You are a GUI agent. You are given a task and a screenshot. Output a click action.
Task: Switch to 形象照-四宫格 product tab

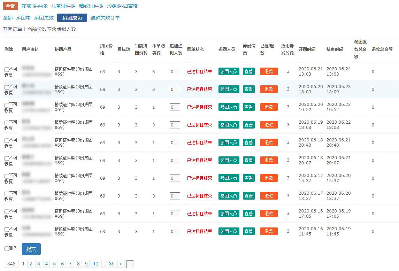pyautogui.click(x=122, y=6)
